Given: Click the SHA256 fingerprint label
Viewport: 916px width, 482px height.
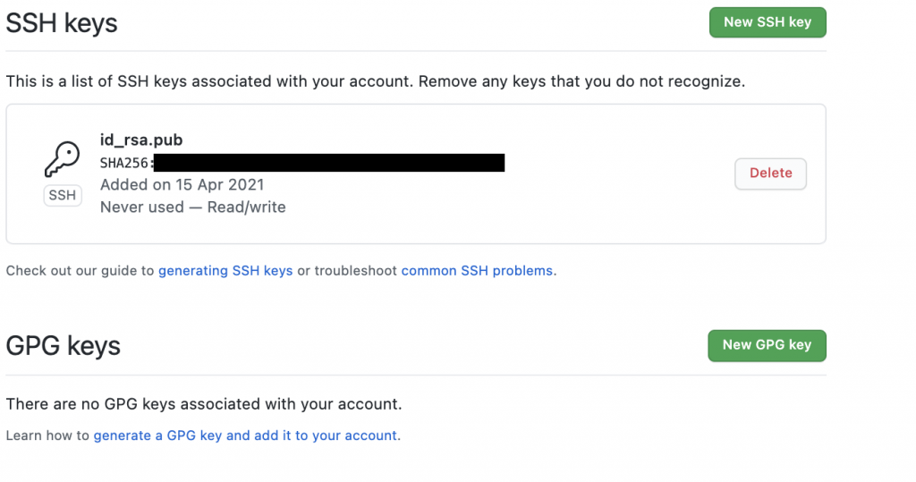Looking at the screenshot, I should [125, 163].
